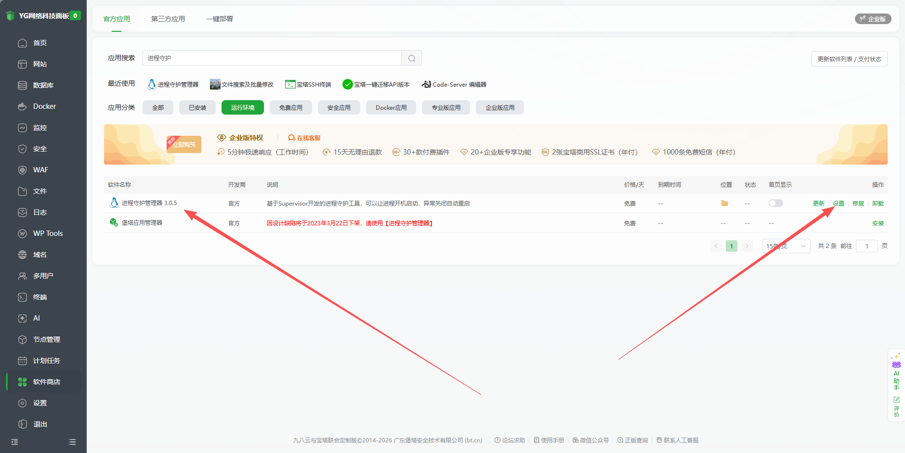Open the 软件商店 software store icon
This screenshot has height=453, width=905.
point(22,382)
